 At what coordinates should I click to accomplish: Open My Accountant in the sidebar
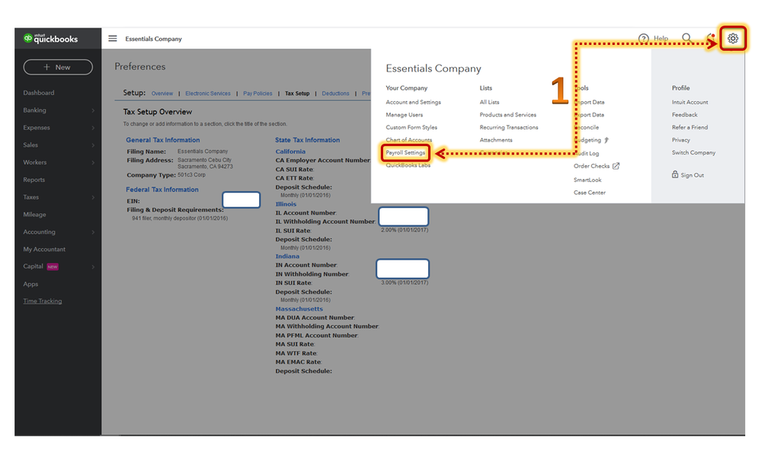[x=44, y=249]
